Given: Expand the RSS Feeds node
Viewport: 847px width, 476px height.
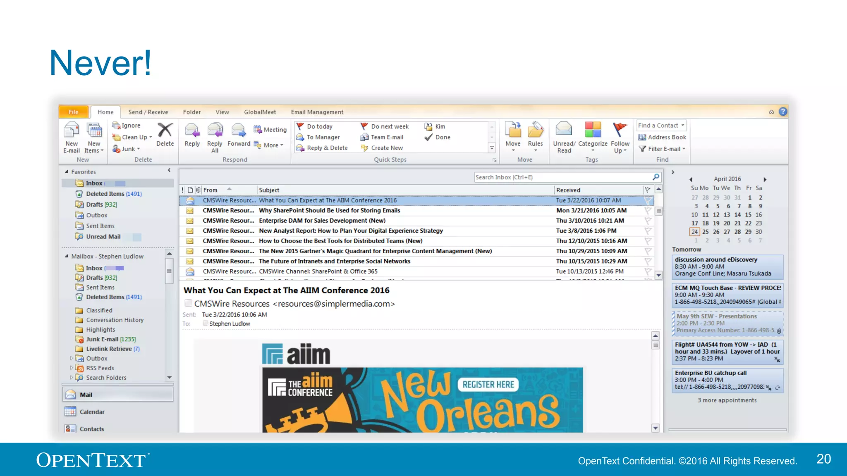Looking at the screenshot, I should [71, 368].
